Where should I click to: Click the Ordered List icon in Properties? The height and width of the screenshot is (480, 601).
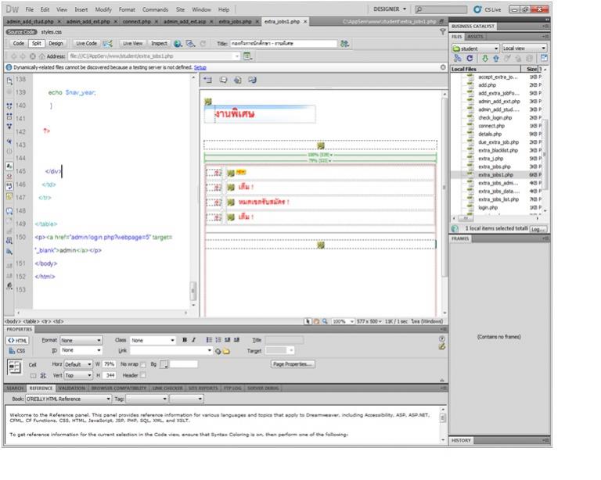218,340
